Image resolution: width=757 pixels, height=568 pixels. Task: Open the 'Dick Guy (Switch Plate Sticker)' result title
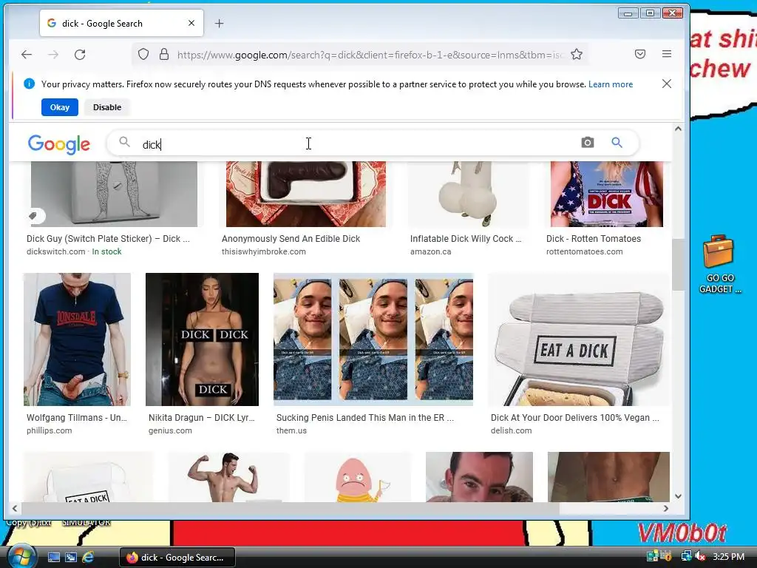[x=108, y=239]
